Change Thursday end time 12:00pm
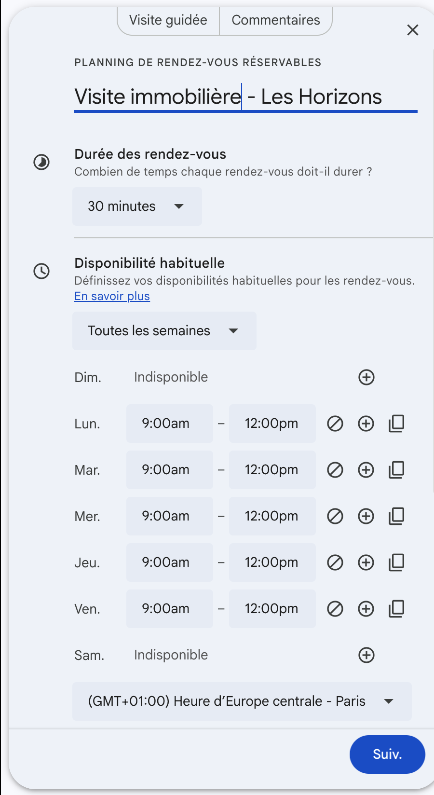Screen dimensions: 434x795 pos(272,562)
